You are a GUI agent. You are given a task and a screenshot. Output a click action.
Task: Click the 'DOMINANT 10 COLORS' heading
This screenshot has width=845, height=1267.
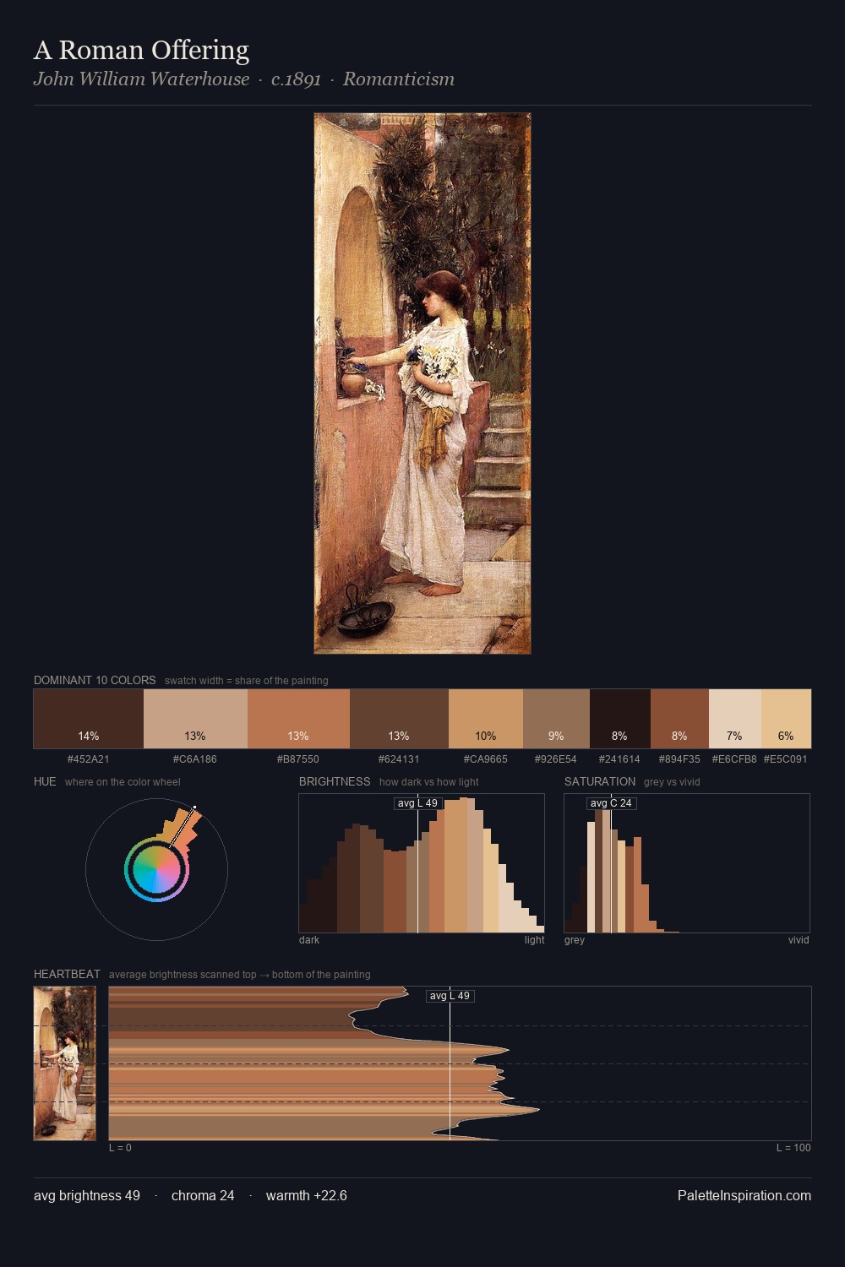click(95, 680)
